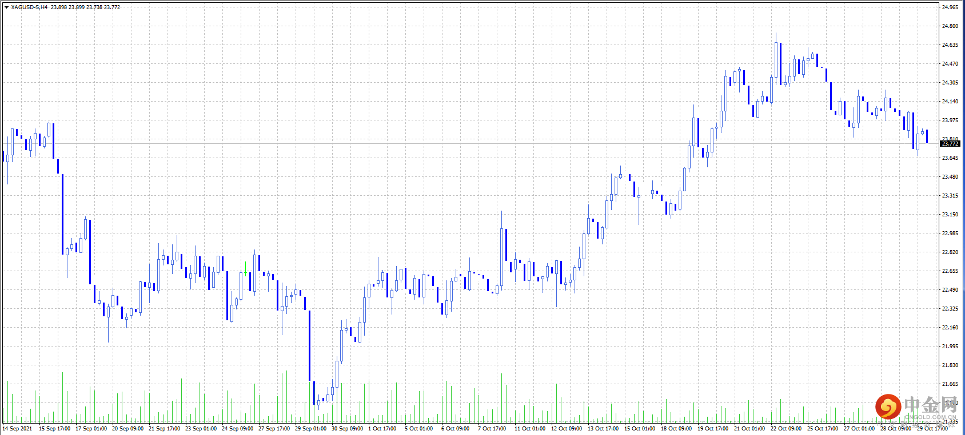Click the 22.820 price axis label

coord(950,252)
